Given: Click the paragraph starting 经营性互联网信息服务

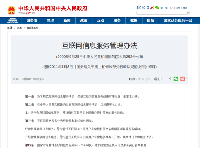Looking at the screenshot, I should pyautogui.click(x=83, y=129).
